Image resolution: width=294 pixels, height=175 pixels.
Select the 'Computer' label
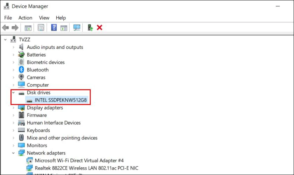click(38, 85)
